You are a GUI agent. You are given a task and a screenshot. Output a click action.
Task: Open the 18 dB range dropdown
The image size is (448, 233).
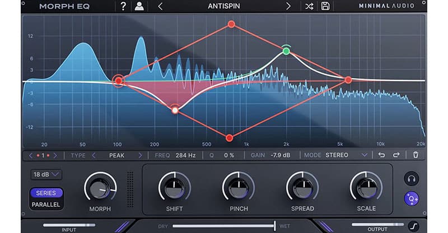[46, 174]
